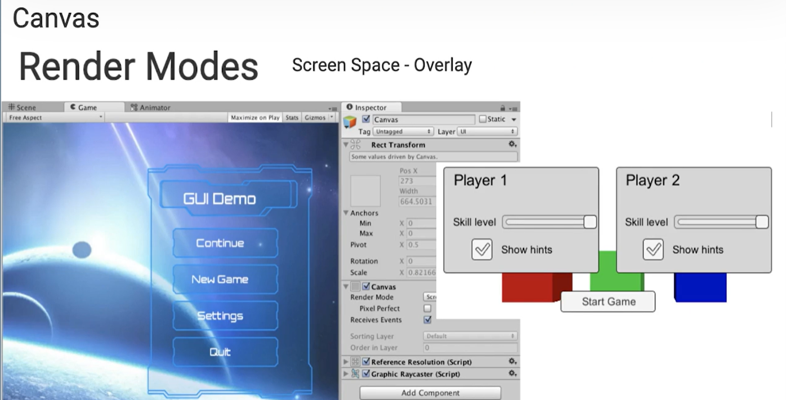Viewport: 786px width, 400px height.
Task: Open the Static options dropdown arrow
Action: [x=513, y=119]
